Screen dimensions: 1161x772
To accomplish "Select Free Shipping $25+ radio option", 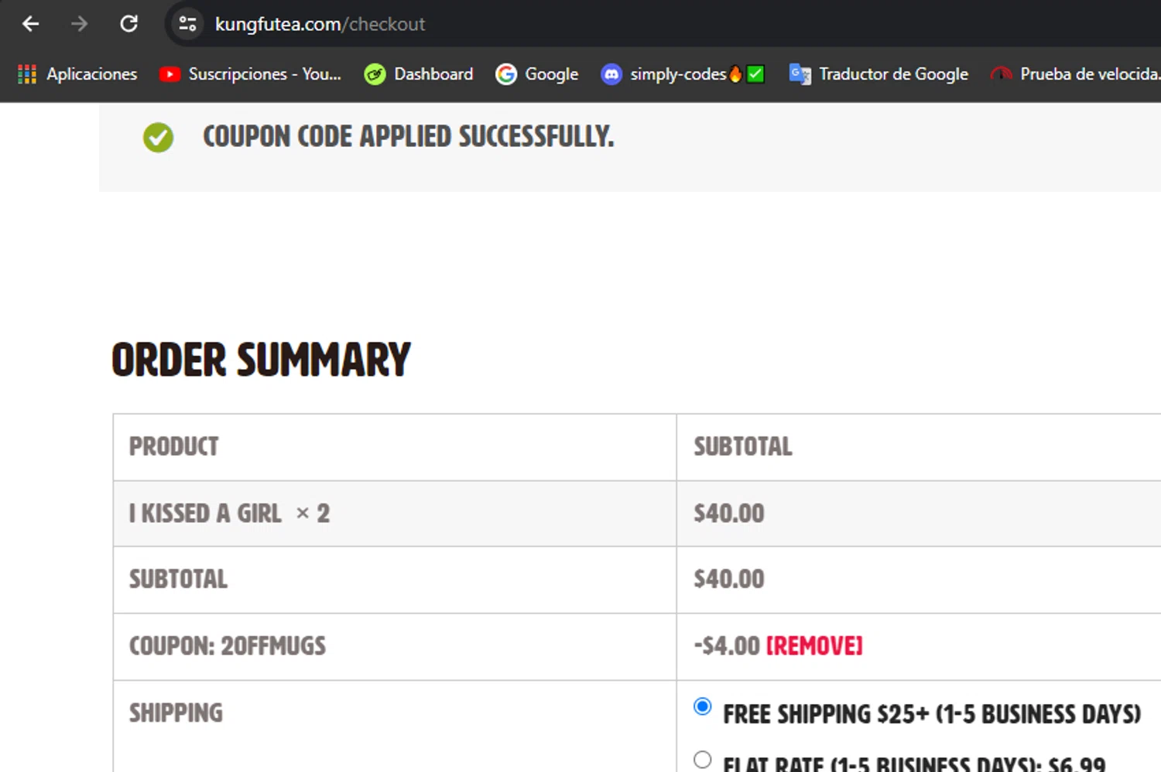I will click(x=703, y=707).
